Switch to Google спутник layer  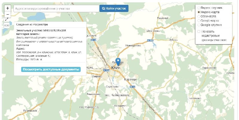pos(199,25)
